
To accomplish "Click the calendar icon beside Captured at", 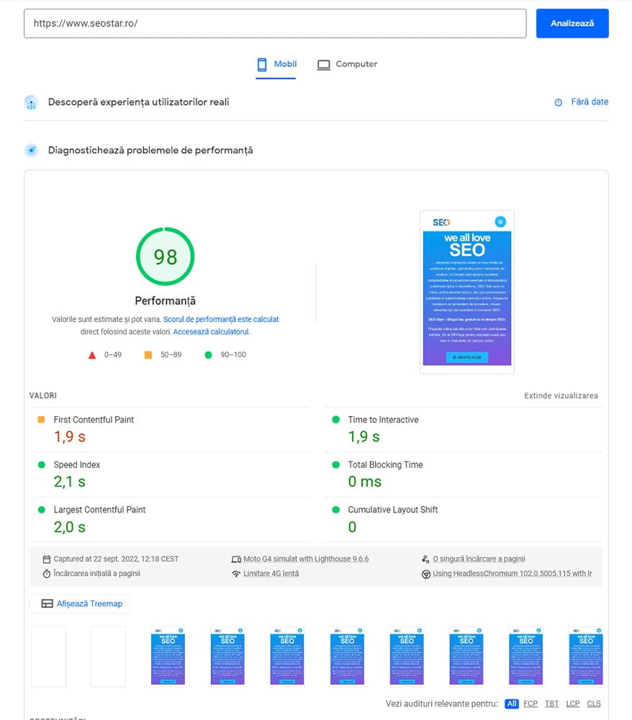I will (46, 559).
